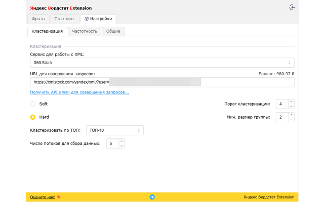Screen dimensions: 324x202
Task: Increase the Число потоков value
Action: click(121, 141)
